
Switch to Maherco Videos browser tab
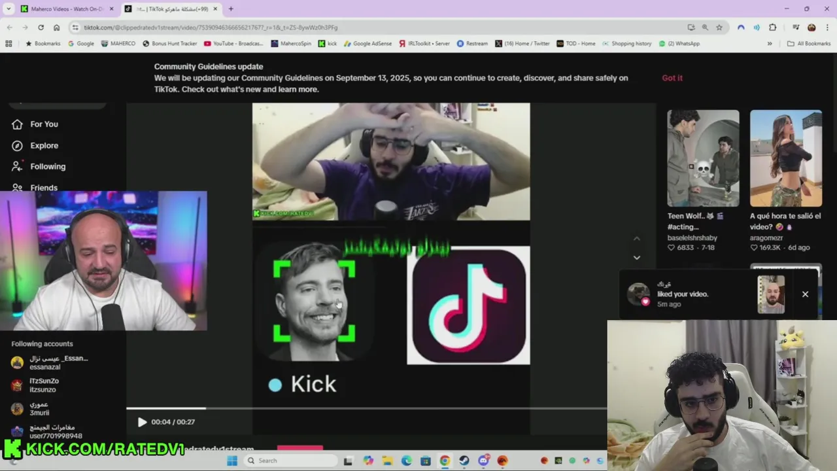tap(65, 9)
